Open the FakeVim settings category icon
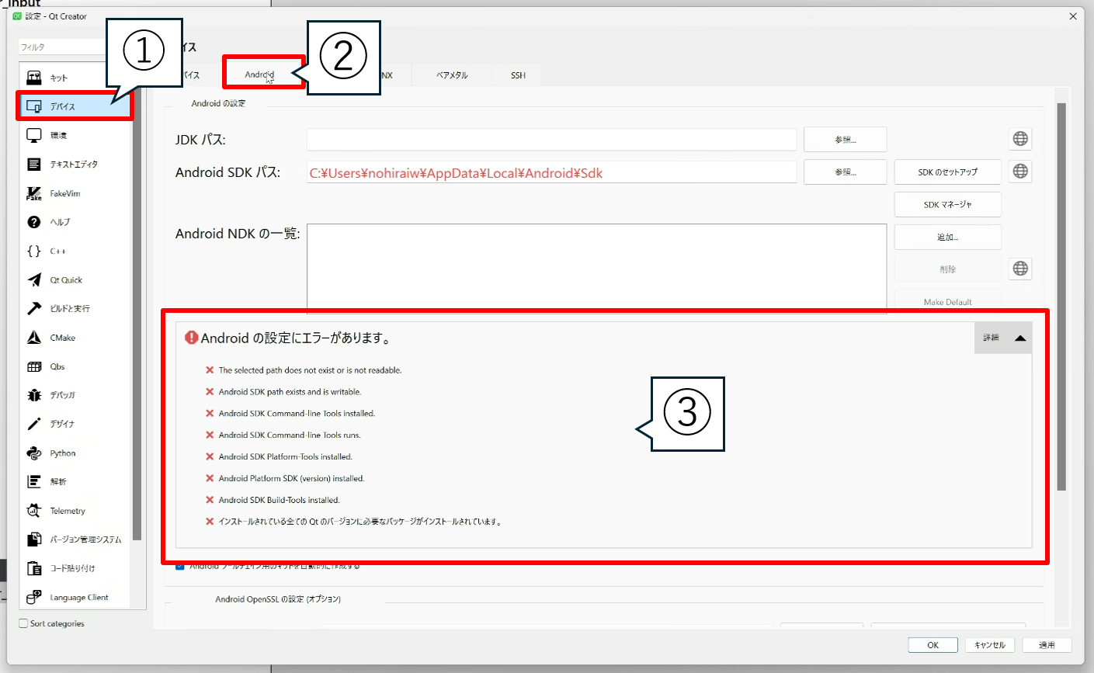 click(x=34, y=193)
